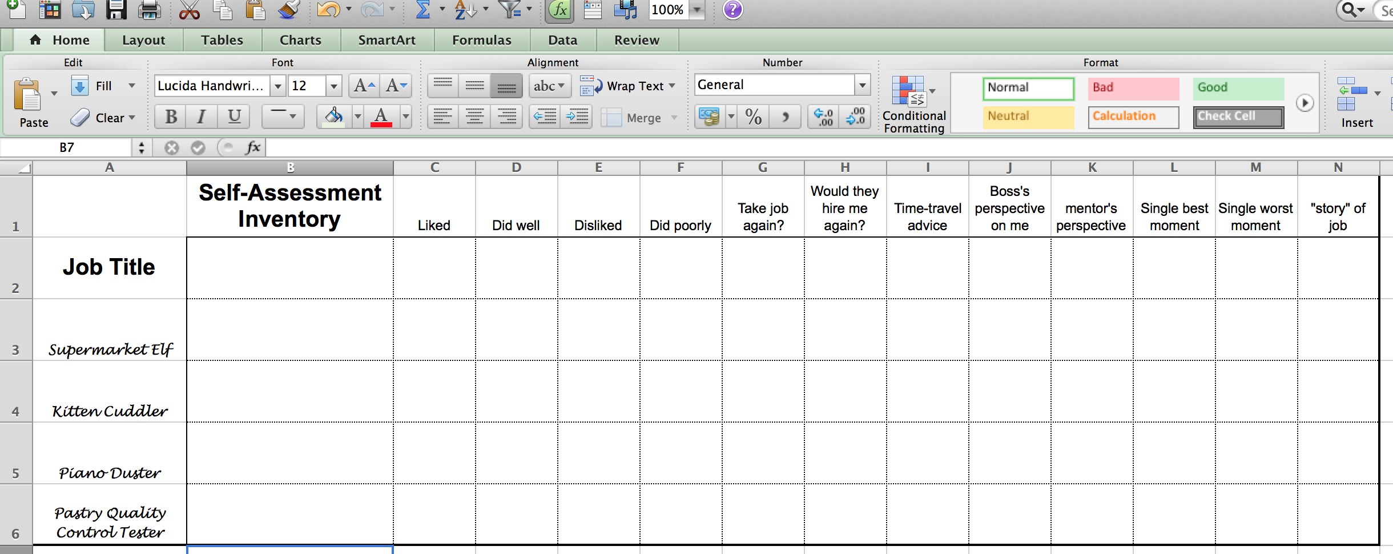Click the Conditional Formatting icon
1393x554 pixels.
tap(909, 91)
